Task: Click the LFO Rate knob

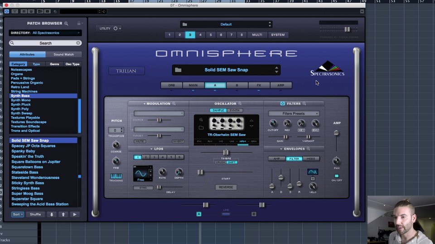Action: [x=162, y=172]
